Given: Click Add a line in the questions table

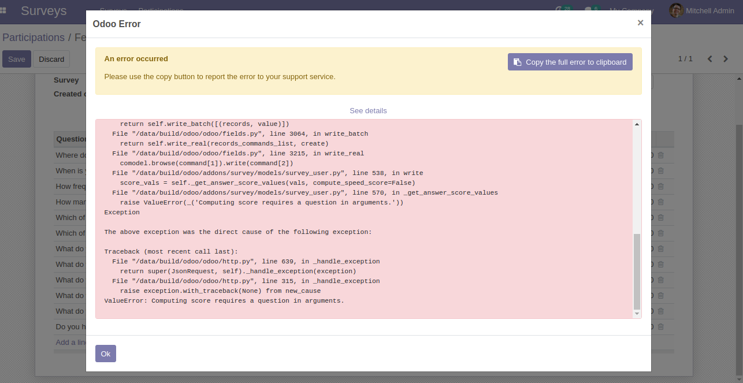Looking at the screenshot, I should [x=71, y=342].
